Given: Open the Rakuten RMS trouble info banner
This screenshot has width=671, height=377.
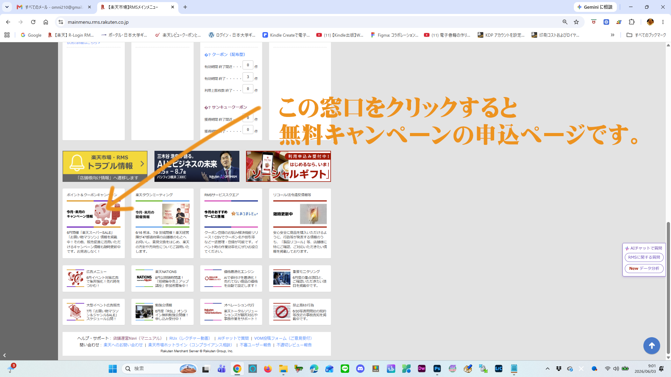Looking at the screenshot, I should pyautogui.click(x=105, y=166).
